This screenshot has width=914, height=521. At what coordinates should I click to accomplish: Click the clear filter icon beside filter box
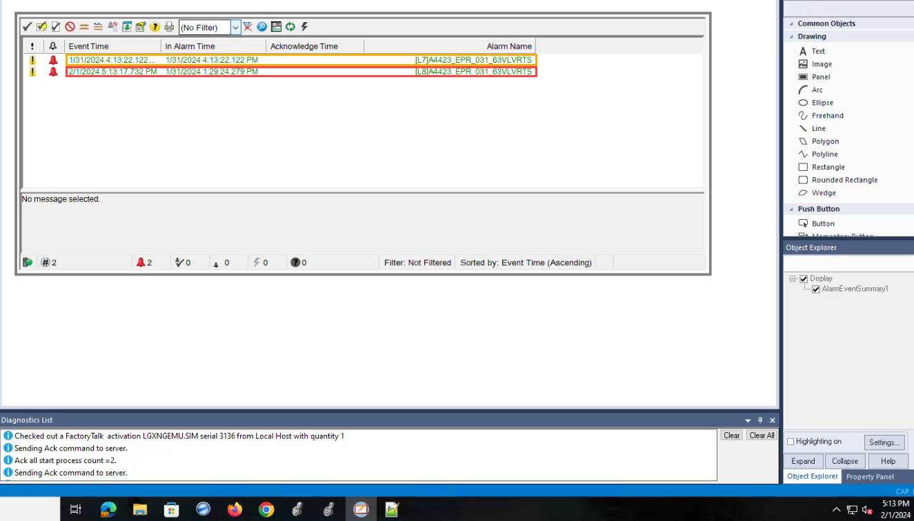[248, 27]
